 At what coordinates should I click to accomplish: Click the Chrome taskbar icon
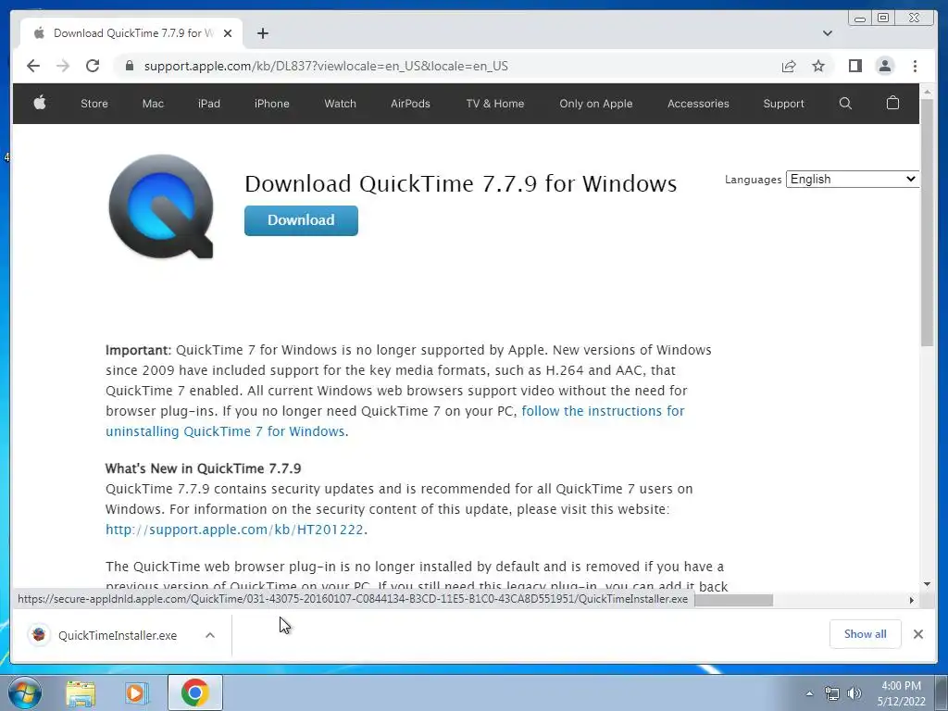(x=194, y=692)
